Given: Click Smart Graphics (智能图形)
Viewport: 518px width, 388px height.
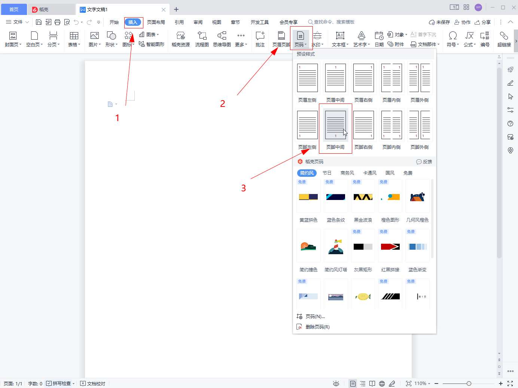Looking at the screenshot, I should click(x=152, y=44).
